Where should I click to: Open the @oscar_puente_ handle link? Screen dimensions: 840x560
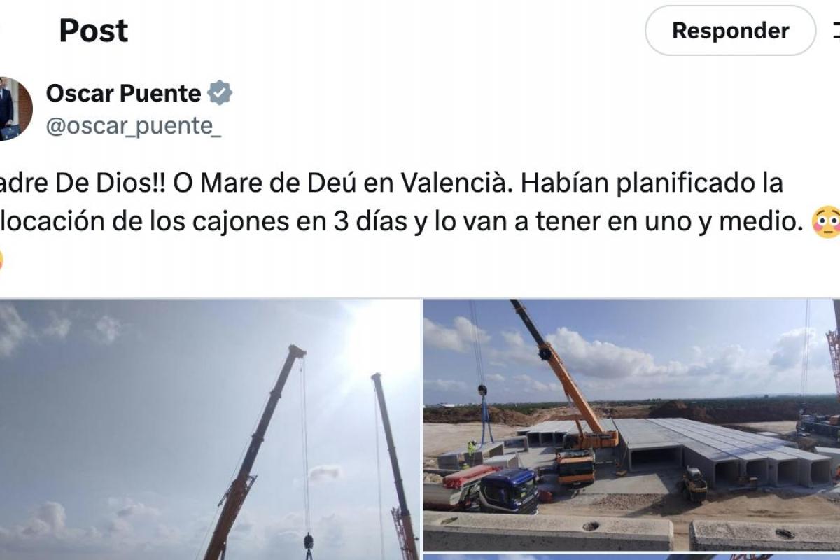pyautogui.click(x=134, y=126)
